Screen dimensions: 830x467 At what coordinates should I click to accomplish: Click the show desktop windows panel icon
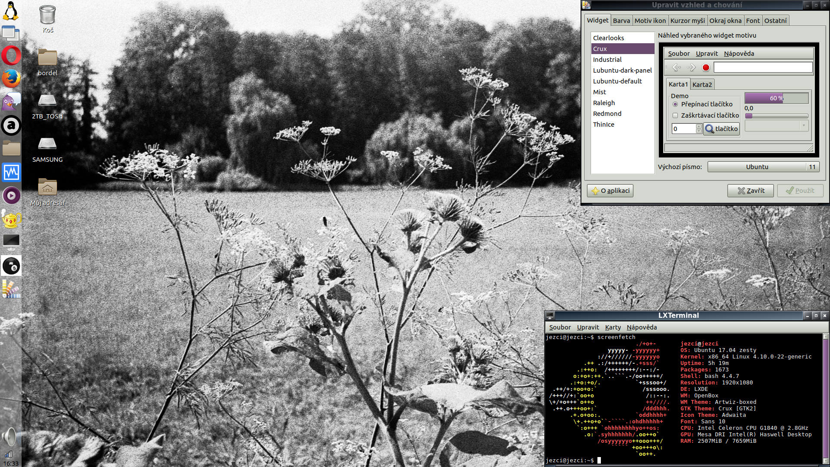[x=11, y=33]
